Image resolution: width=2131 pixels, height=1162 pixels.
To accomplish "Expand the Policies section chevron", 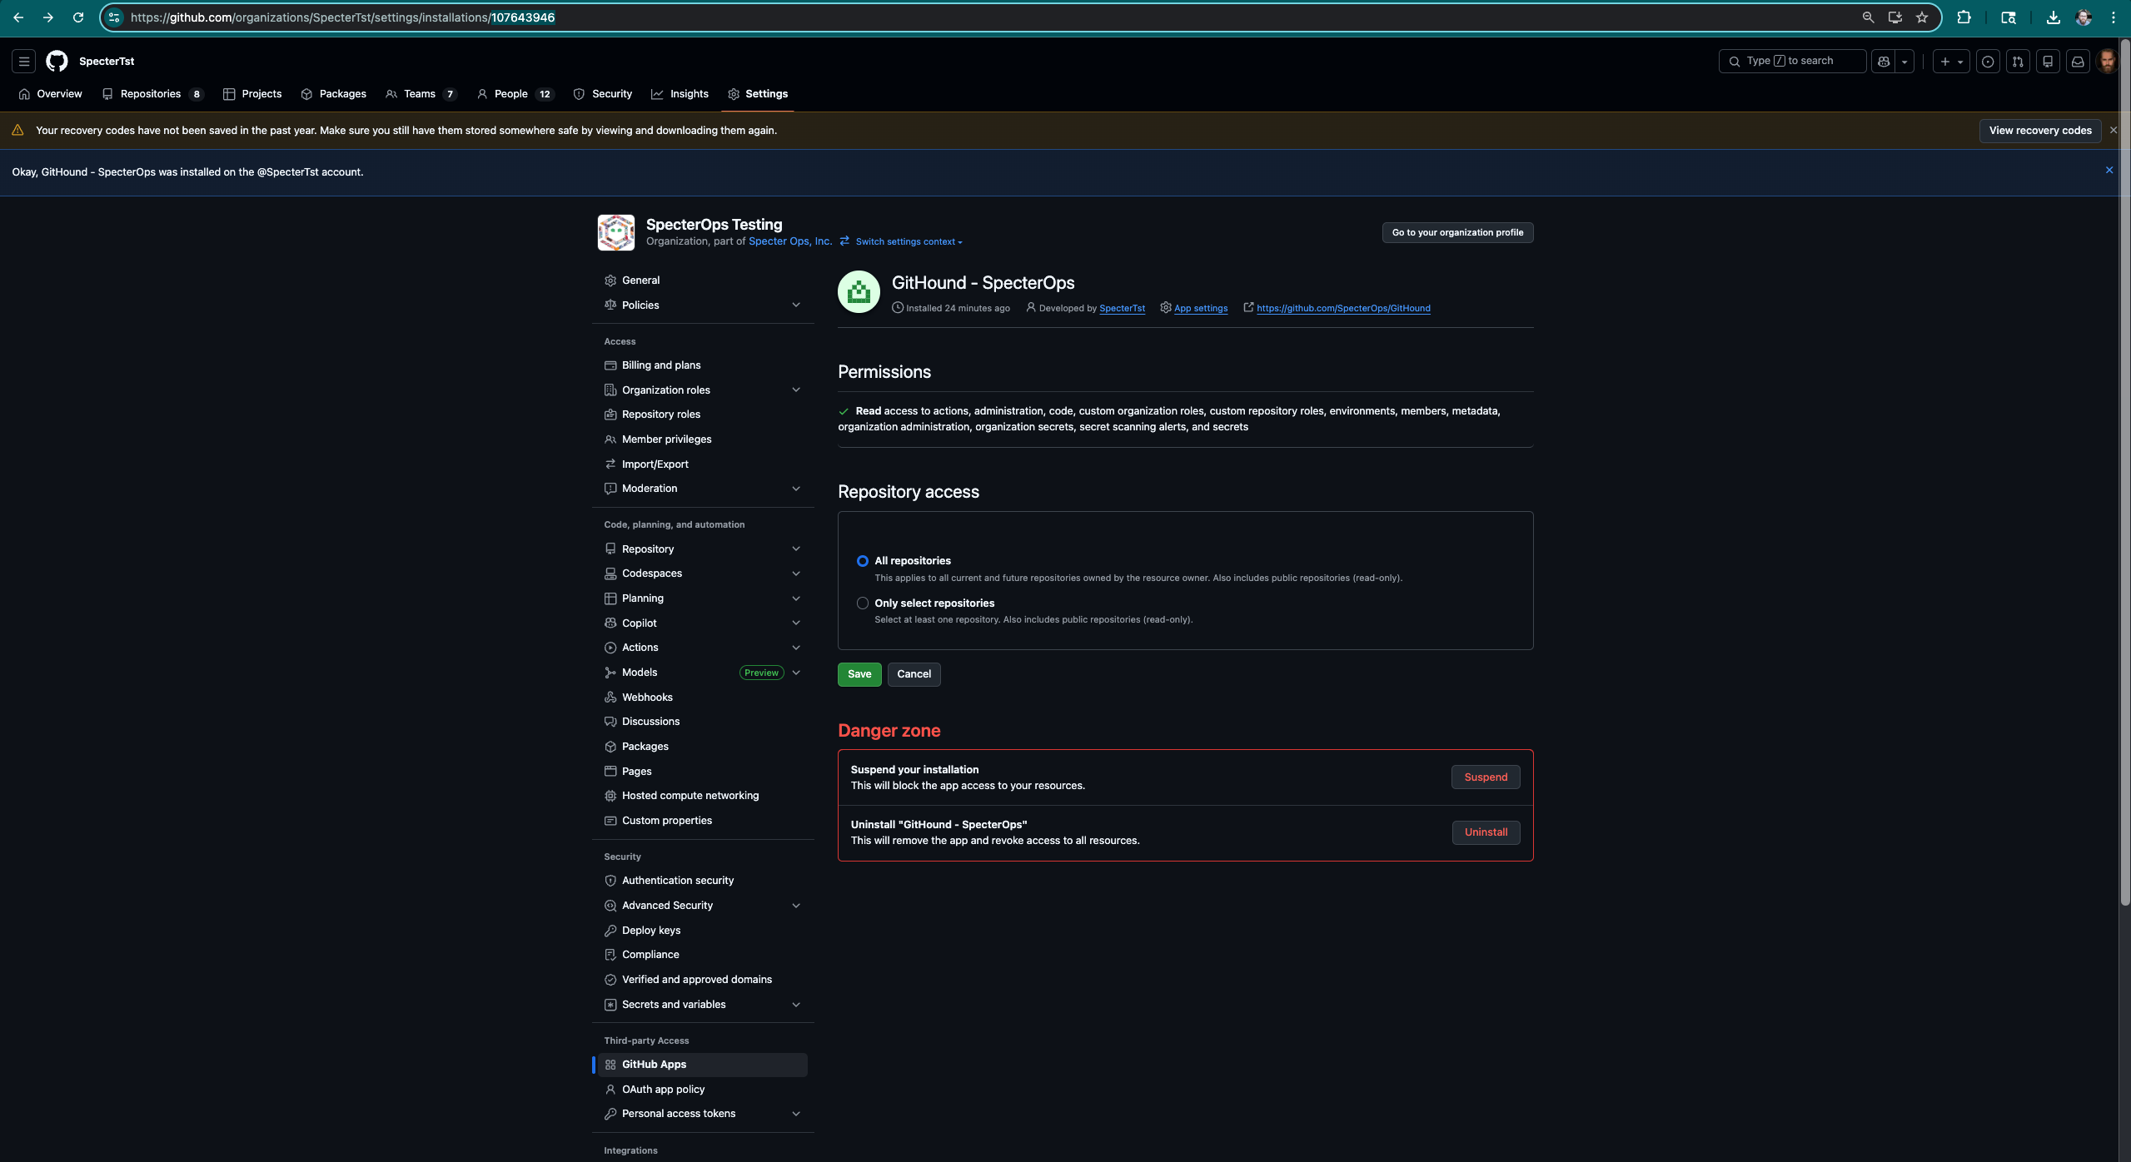I will 796,305.
